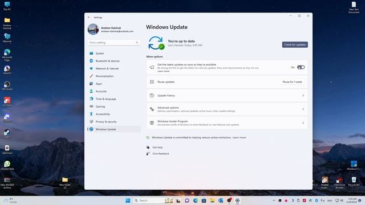
Task: Click Learn more under latest updates description
Action: tap(164, 71)
